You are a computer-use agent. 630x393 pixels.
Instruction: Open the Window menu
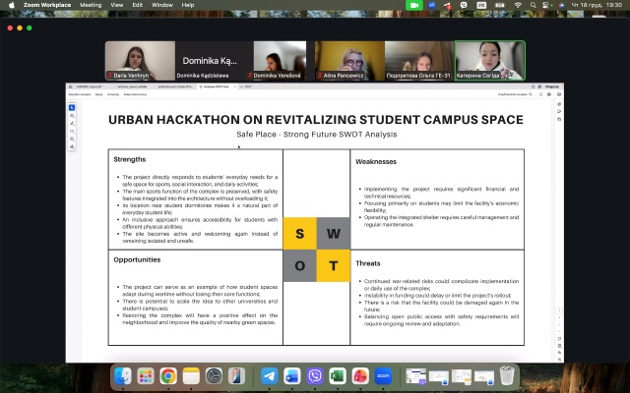[161, 5]
